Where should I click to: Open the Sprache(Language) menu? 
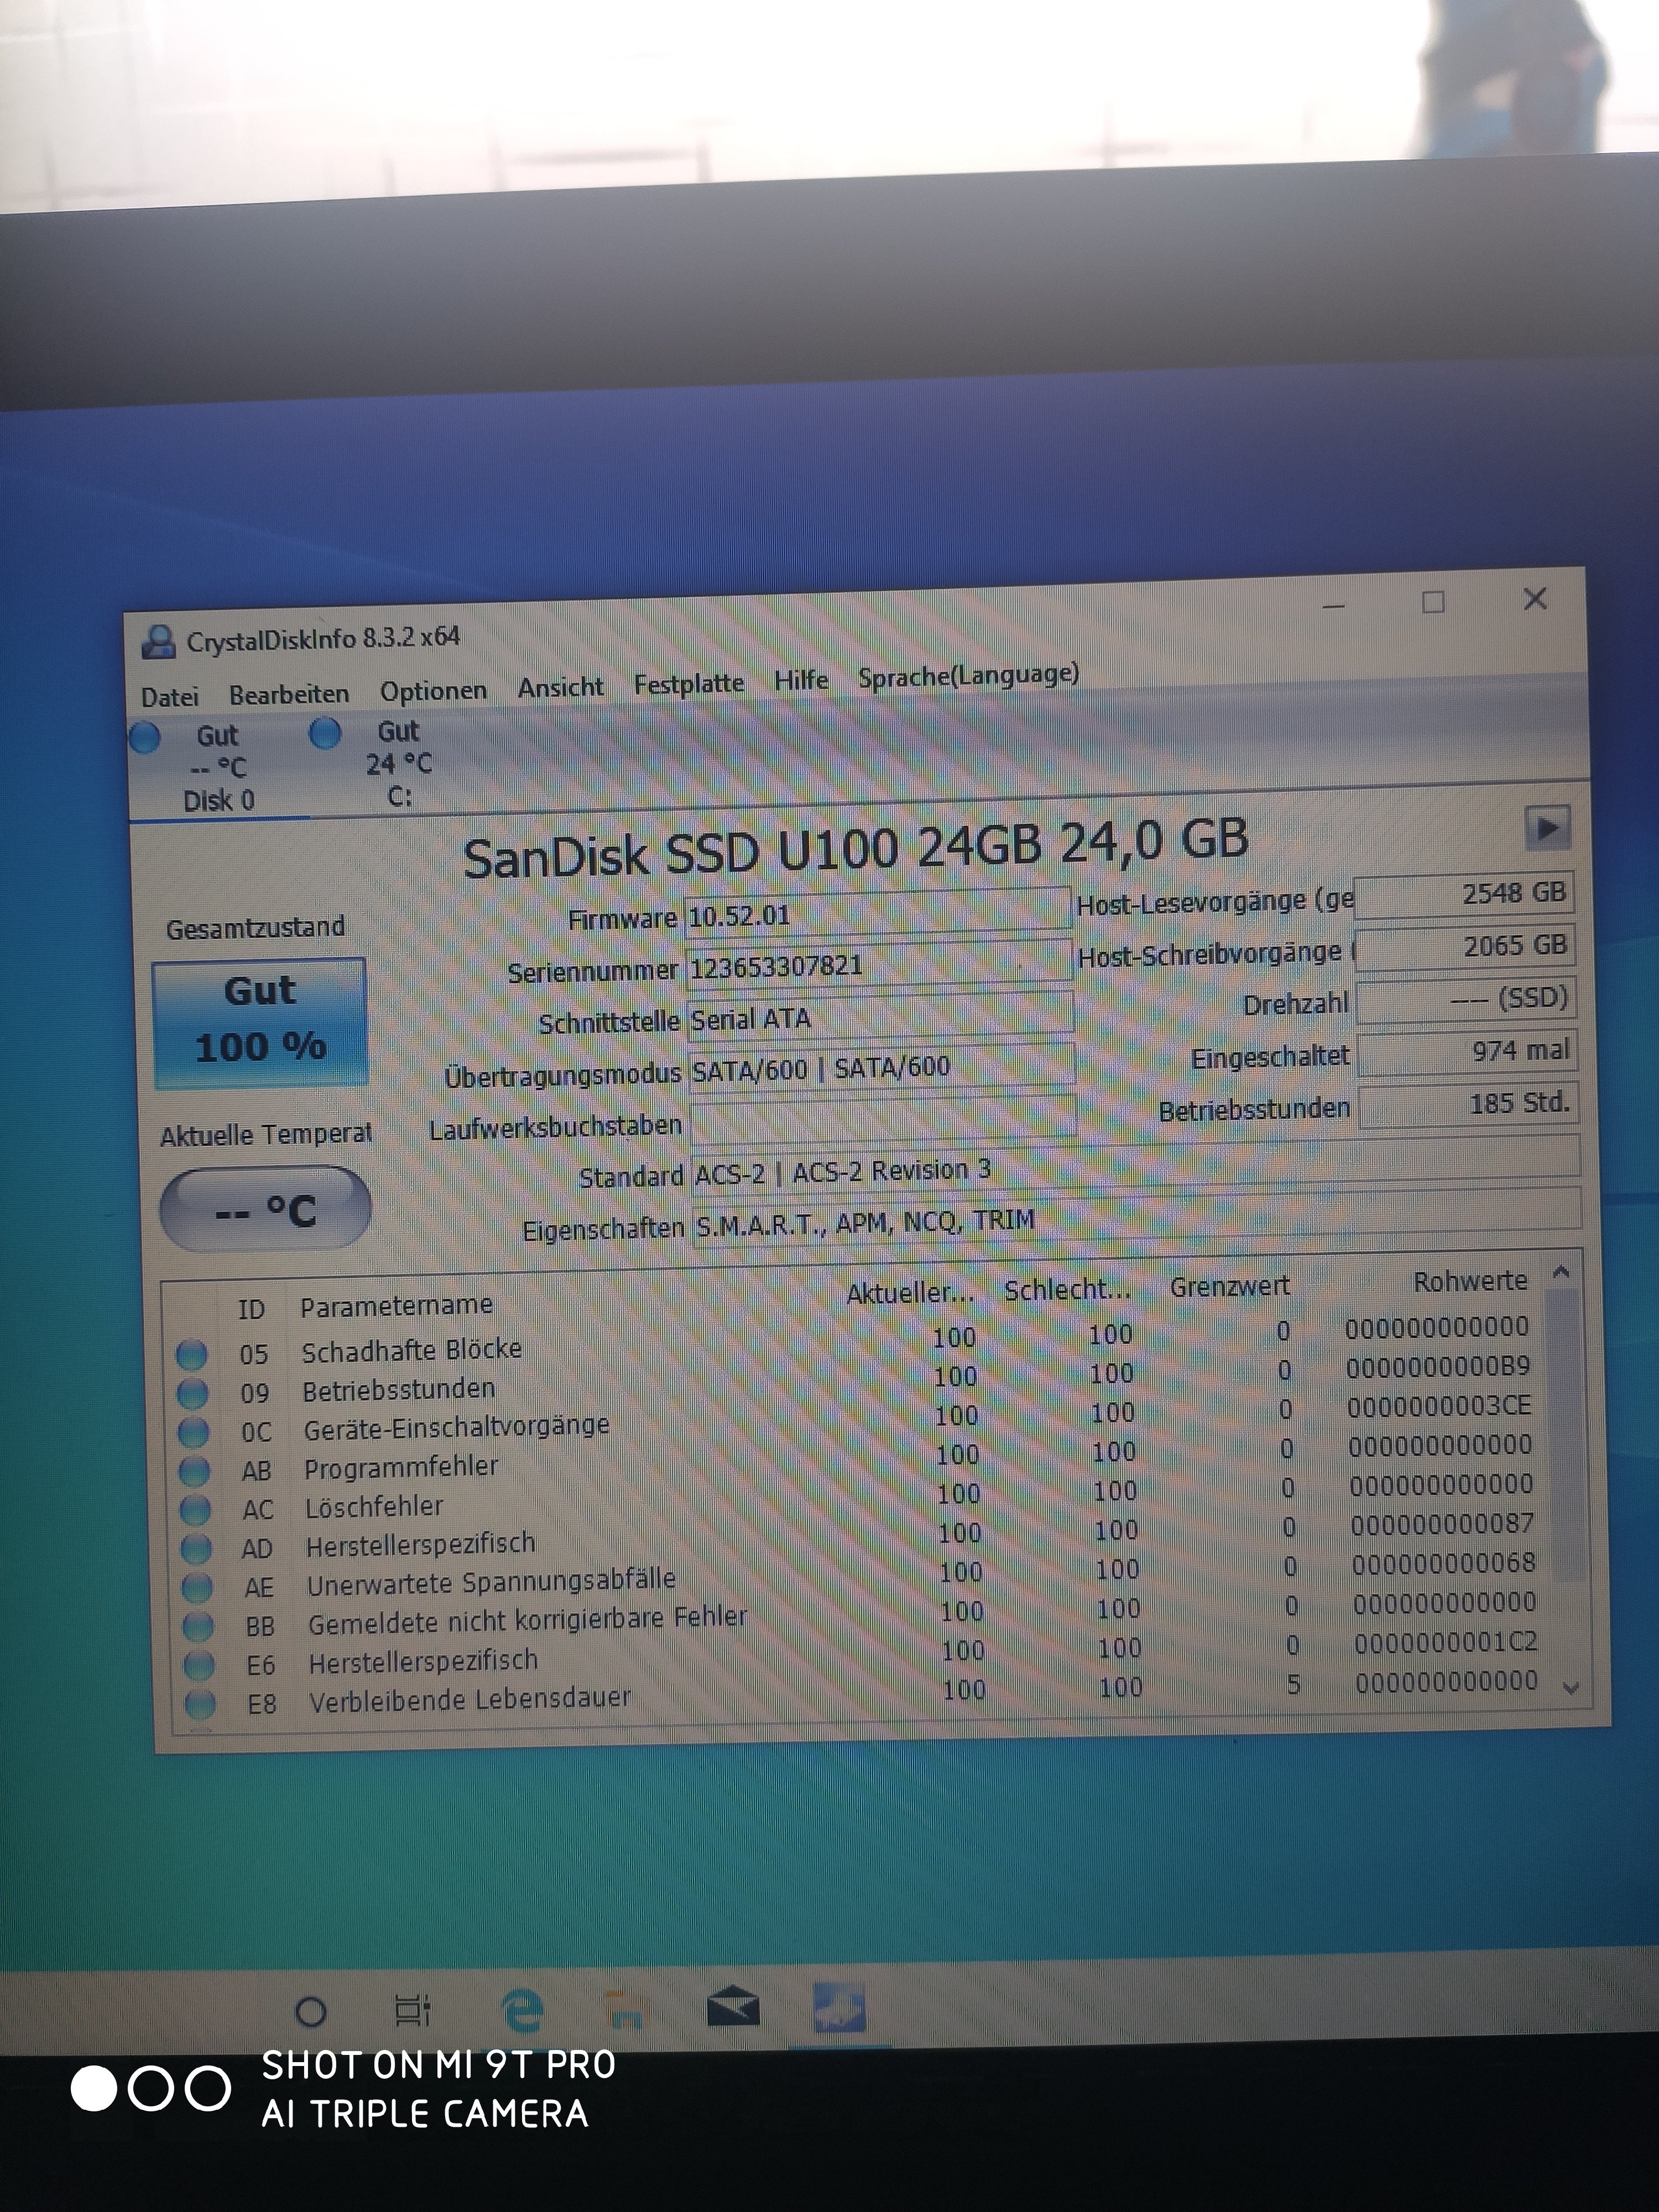tap(967, 676)
